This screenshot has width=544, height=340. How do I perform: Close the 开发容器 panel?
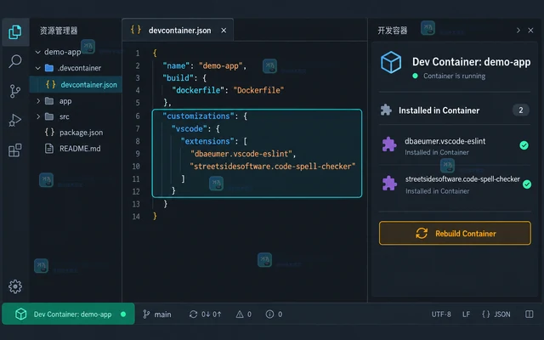point(530,31)
